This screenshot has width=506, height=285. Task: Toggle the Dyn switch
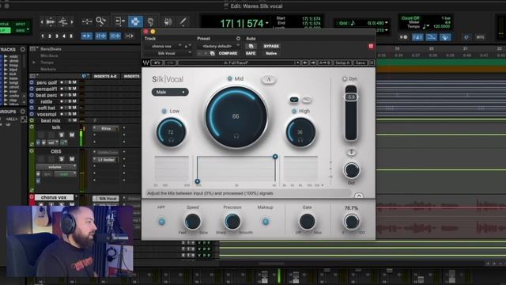pyautogui.click(x=345, y=79)
